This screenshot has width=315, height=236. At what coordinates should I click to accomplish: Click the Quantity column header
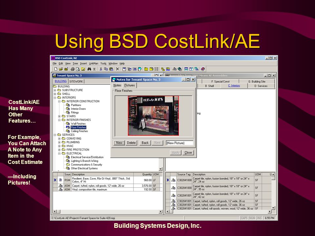pos(143,174)
